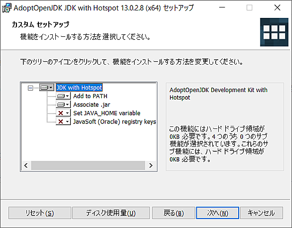Close the AdoptOpenJDK setup window

(277, 7)
